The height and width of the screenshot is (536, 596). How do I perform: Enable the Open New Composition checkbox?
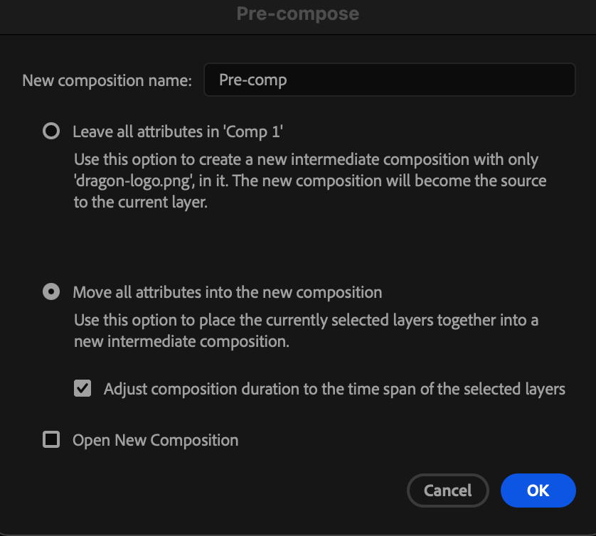point(51,439)
